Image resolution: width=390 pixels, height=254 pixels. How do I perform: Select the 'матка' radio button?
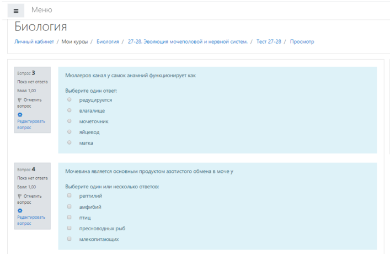(x=70, y=142)
